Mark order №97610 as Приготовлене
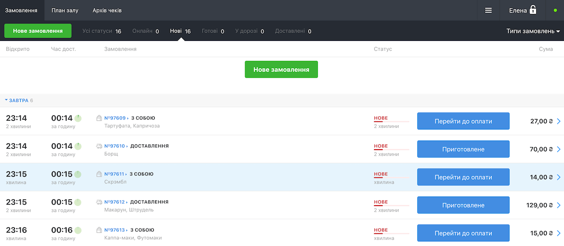The height and width of the screenshot is (246, 564). (463, 150)
